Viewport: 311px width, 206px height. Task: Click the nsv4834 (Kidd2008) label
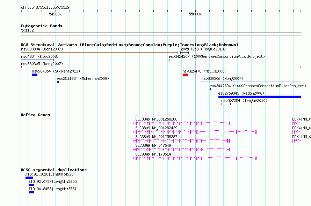point(40,56)
